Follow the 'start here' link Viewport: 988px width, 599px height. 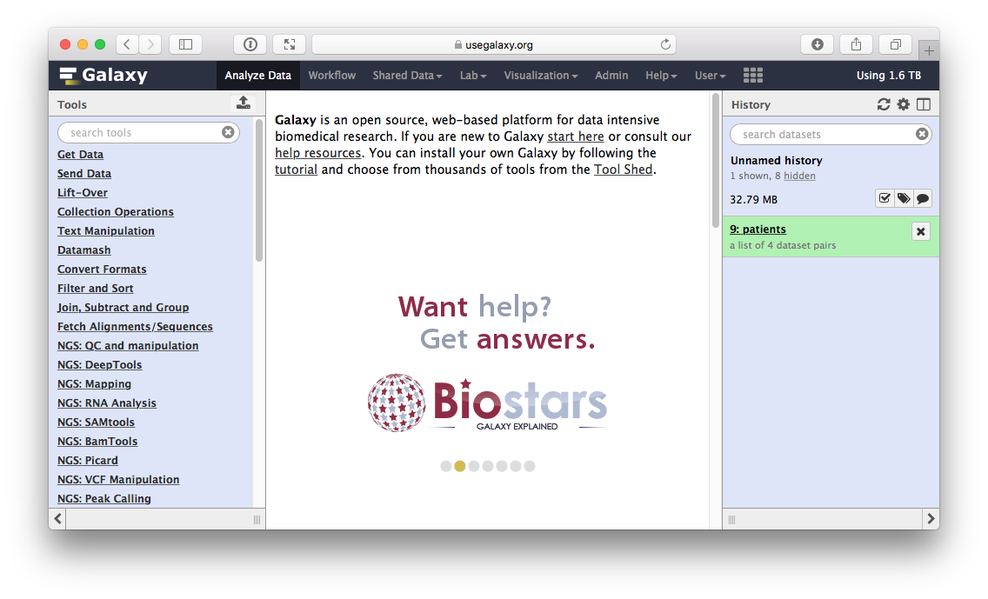575,136
